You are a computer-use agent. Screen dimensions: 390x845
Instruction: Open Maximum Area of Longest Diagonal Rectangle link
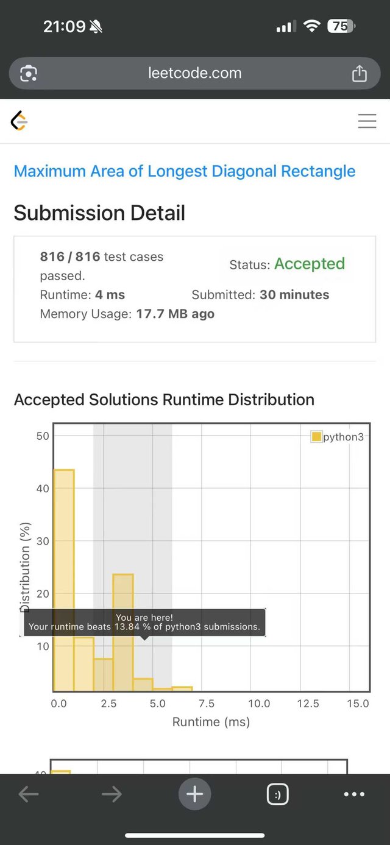185,171
